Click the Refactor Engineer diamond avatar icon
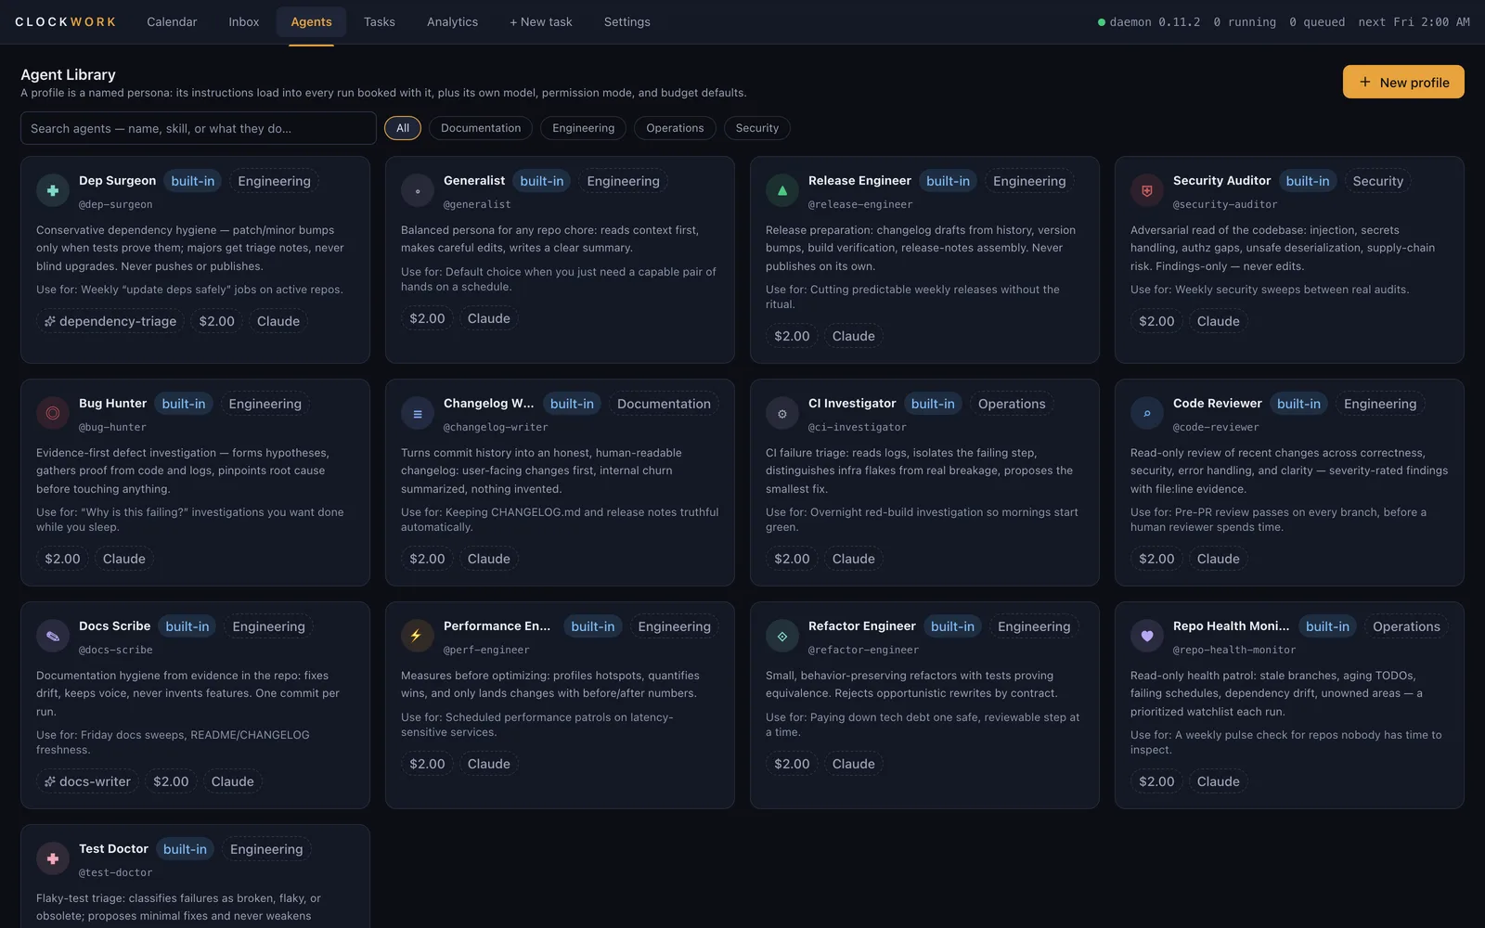The width and height of the screenshot is (1485, 928). pyautogui.click(x=782, y=636)
